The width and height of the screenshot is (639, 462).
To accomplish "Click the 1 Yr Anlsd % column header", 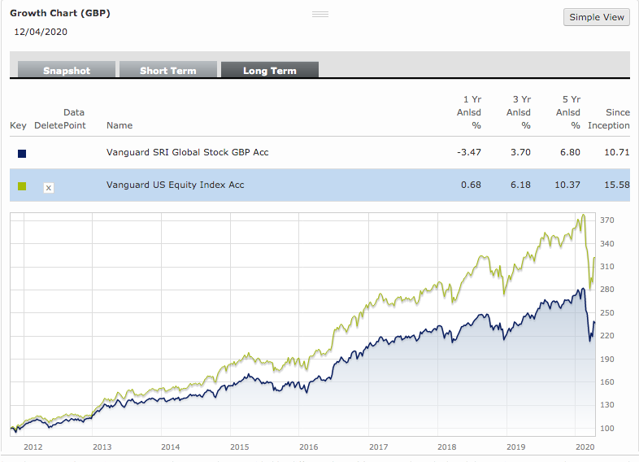I will 469,112.
